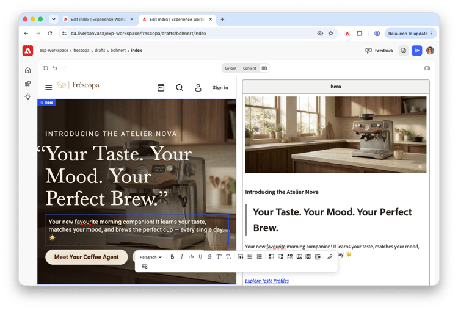Click the Adobe extension icon in Chrome toolbar

[x=347, y=34]
